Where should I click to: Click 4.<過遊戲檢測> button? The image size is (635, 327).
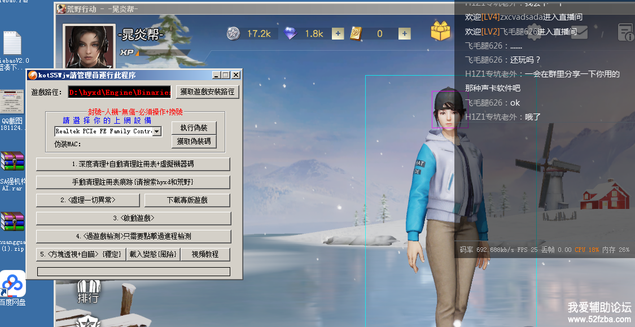134,236
